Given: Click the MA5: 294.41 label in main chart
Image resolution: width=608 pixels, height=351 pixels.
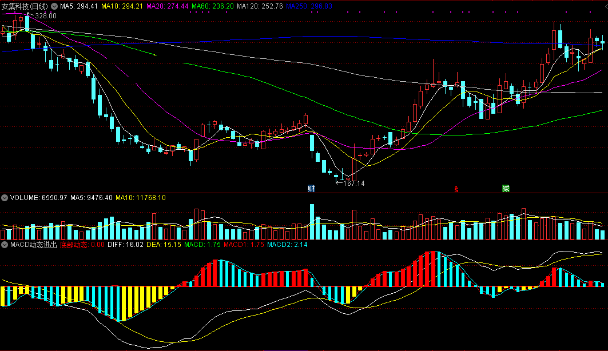Looking at the screenshot, I should click(79, 6).
